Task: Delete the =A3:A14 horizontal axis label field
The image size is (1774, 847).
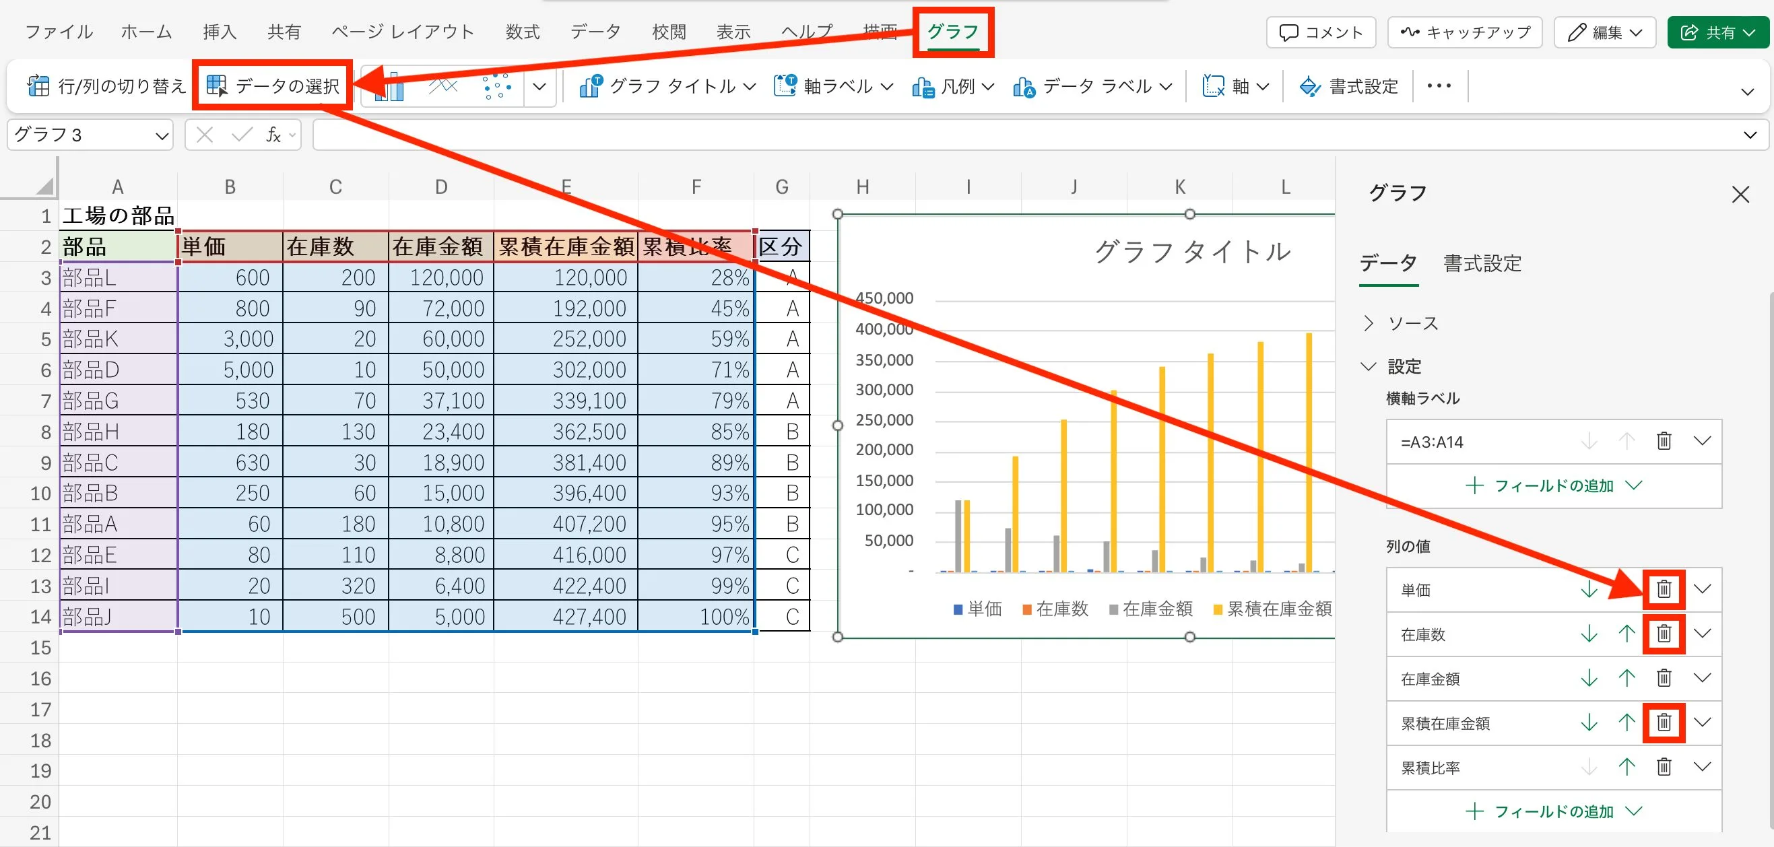Action: [x=1663, y=441]
